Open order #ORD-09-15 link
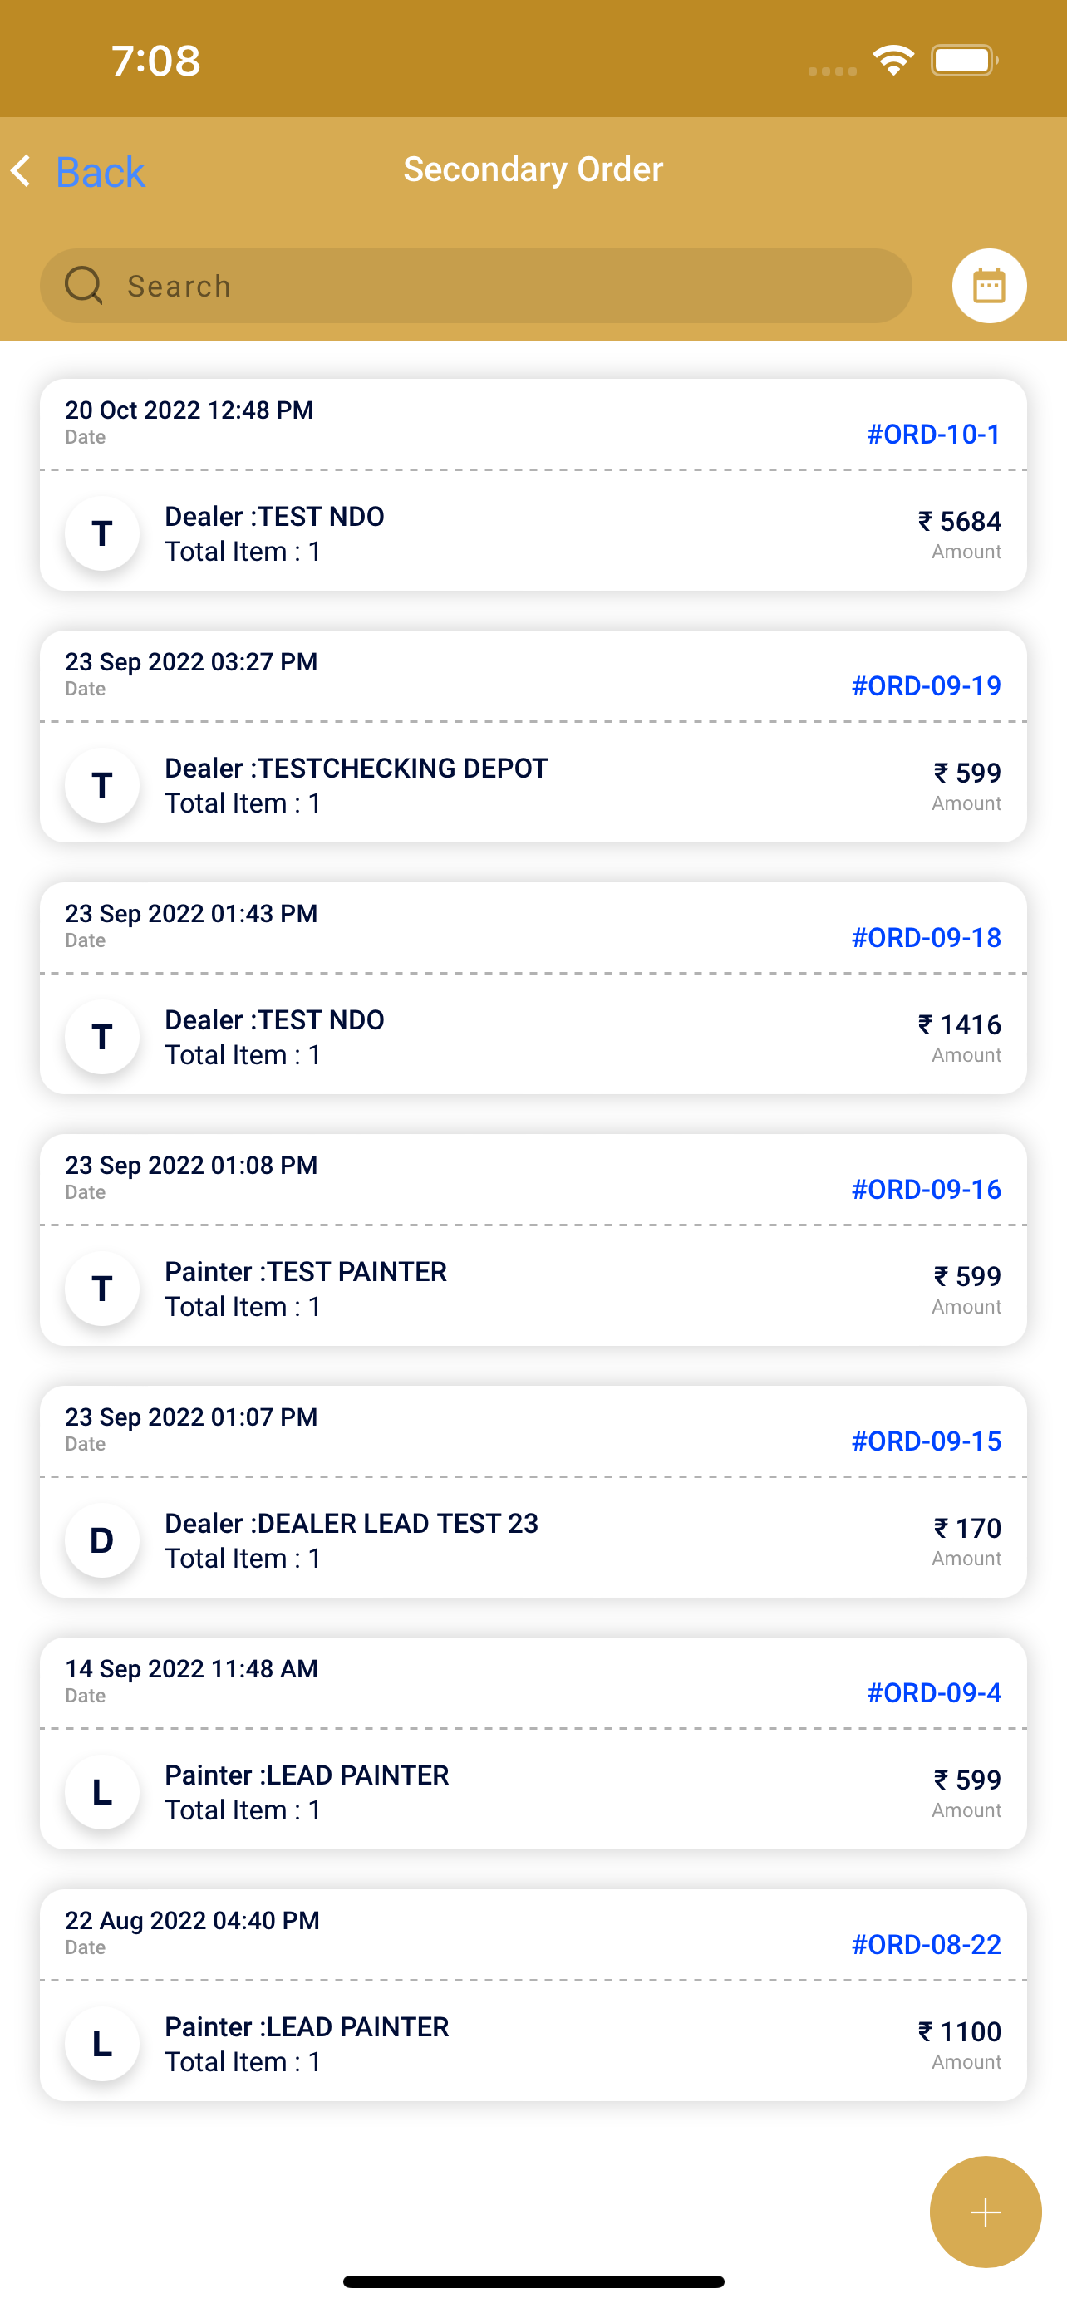The width and height of the screenshot is (1067, 2308). click(926, 1441)
